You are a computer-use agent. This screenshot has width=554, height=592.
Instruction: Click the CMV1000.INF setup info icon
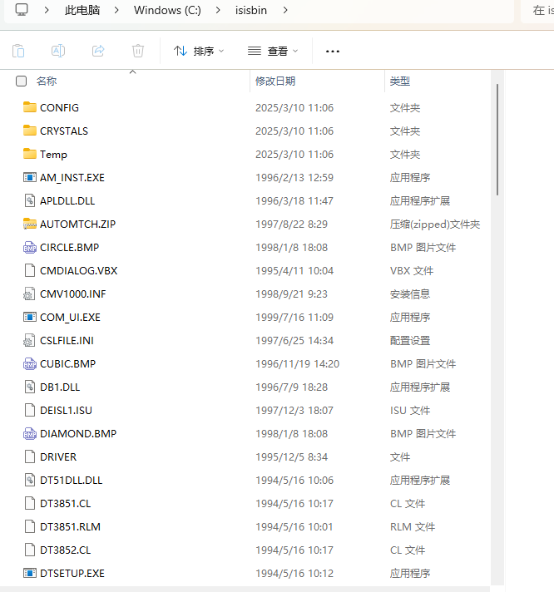click(x=30, y=294)
